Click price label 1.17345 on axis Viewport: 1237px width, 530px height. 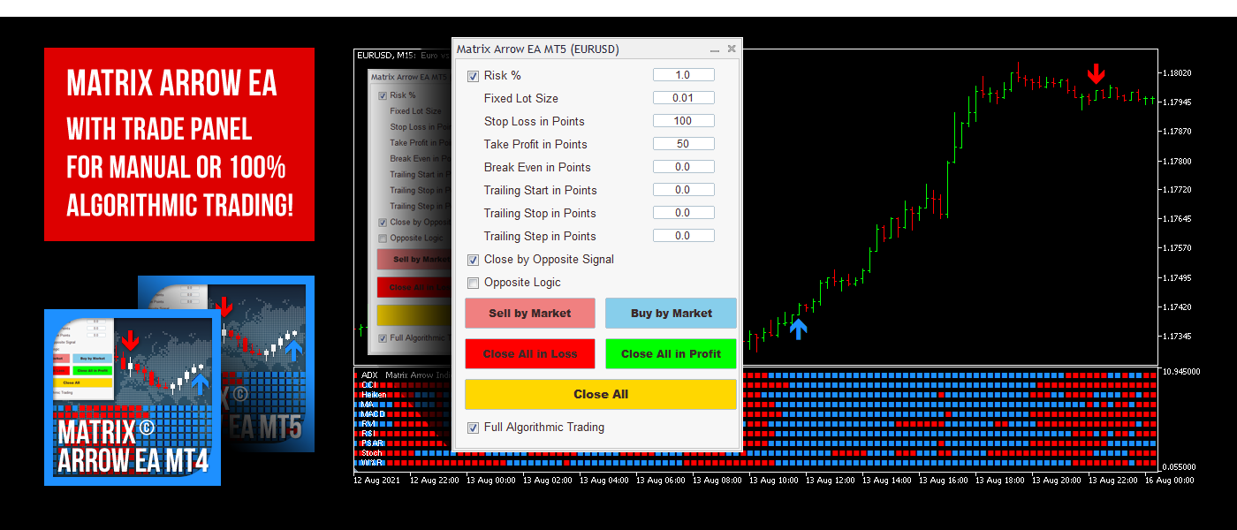click(x=1177, y=337)
